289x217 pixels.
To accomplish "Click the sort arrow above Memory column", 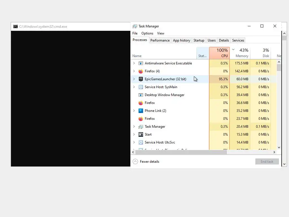I will point(233,49).
